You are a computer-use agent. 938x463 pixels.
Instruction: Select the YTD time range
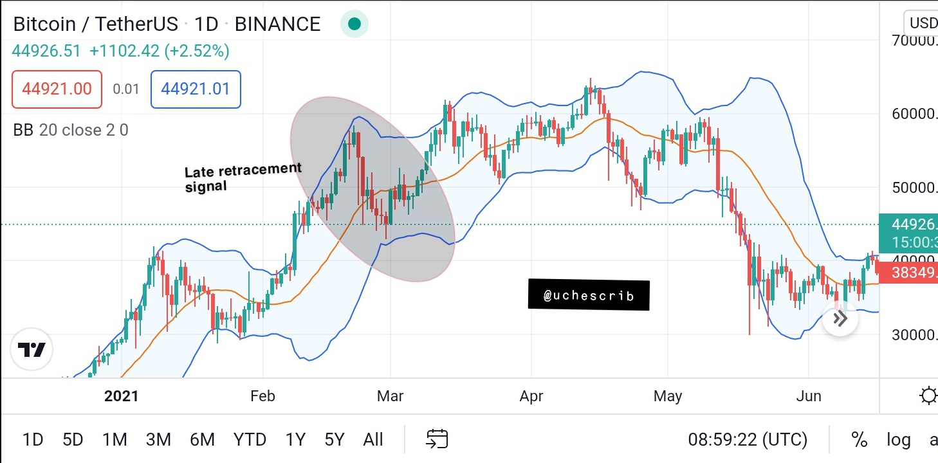point(250,440)
